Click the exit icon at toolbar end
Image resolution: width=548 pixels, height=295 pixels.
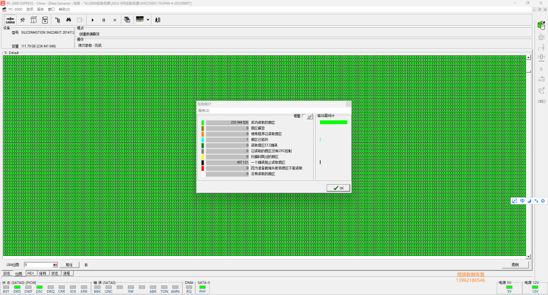click(157, 20)
